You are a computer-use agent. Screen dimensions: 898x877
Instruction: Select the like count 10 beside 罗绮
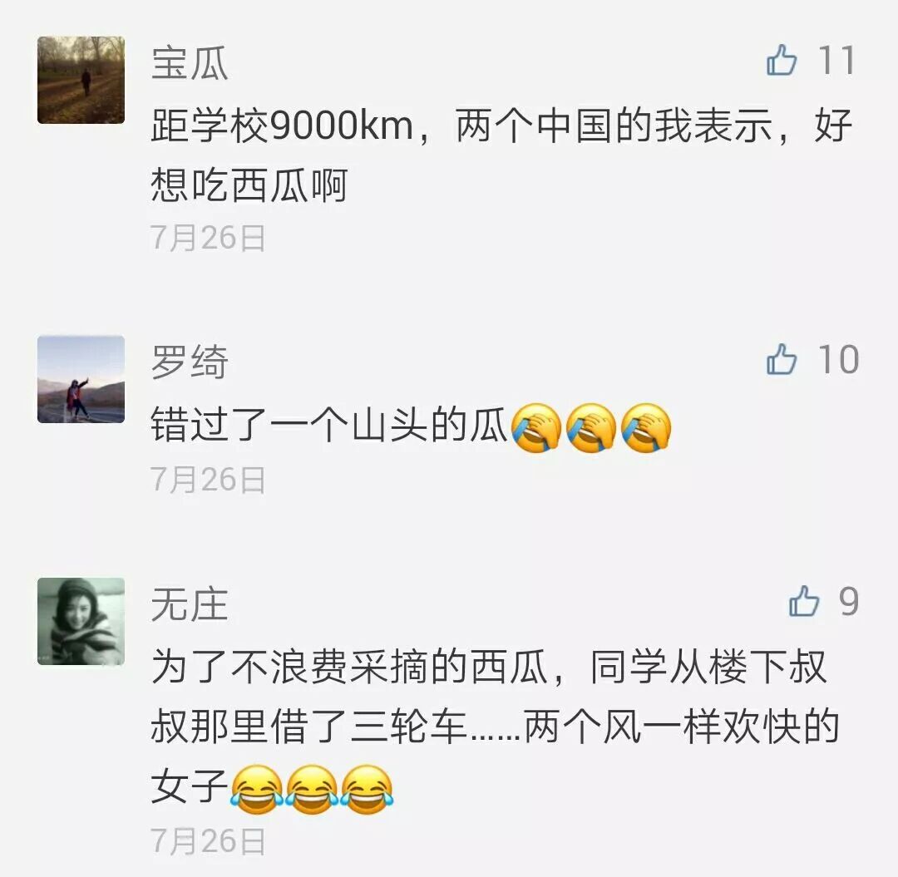point(838,359)
